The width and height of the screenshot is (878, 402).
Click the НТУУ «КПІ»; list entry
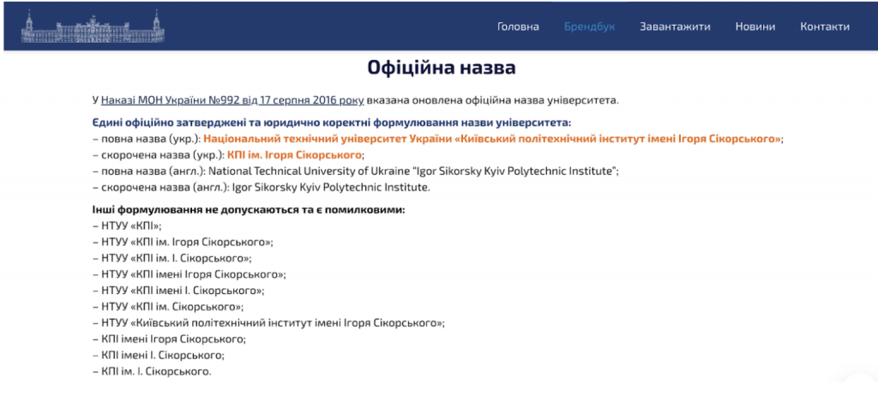(x=127, y=226)
